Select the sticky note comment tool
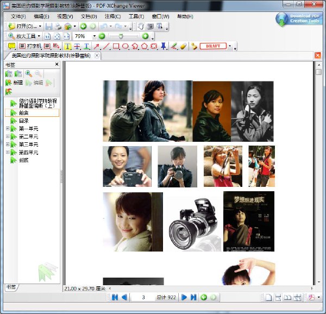326x314 pixels. pos(11,46)
